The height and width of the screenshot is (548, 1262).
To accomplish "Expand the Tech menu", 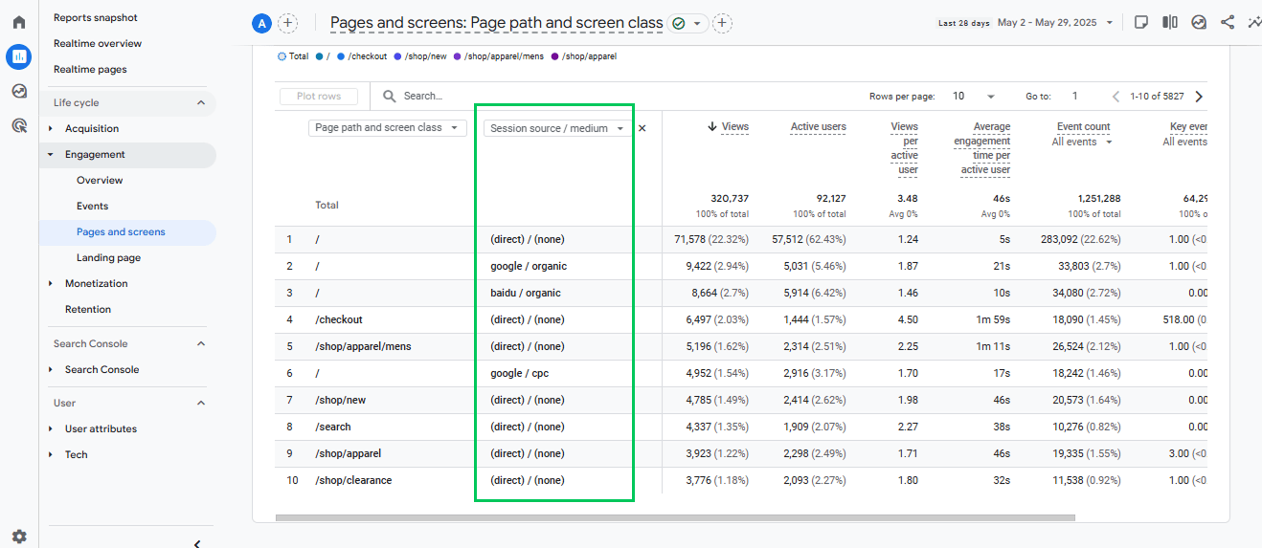I will 51,454.
